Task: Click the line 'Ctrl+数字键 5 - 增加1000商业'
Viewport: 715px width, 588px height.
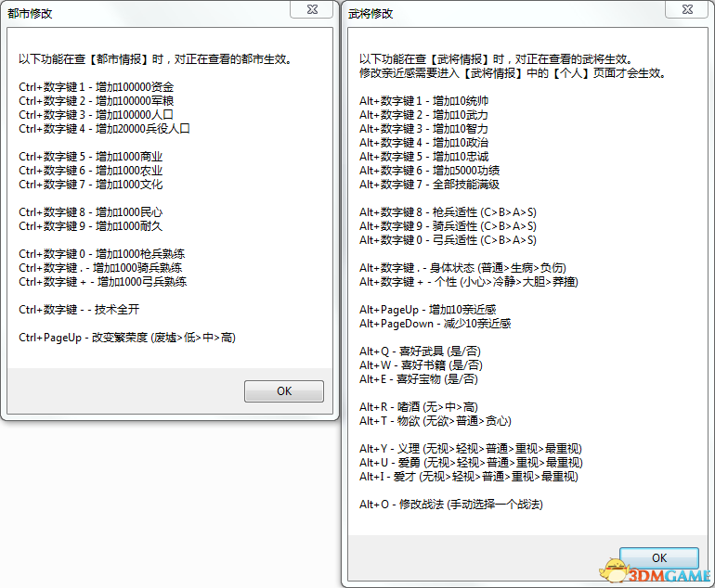Action: pos(91,157)
